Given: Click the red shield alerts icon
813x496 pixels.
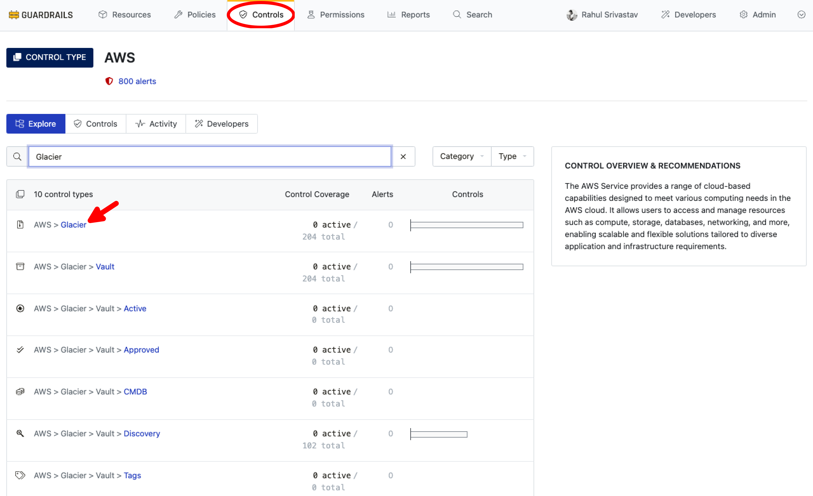Looking at the screenshot, I should point(109,81).
